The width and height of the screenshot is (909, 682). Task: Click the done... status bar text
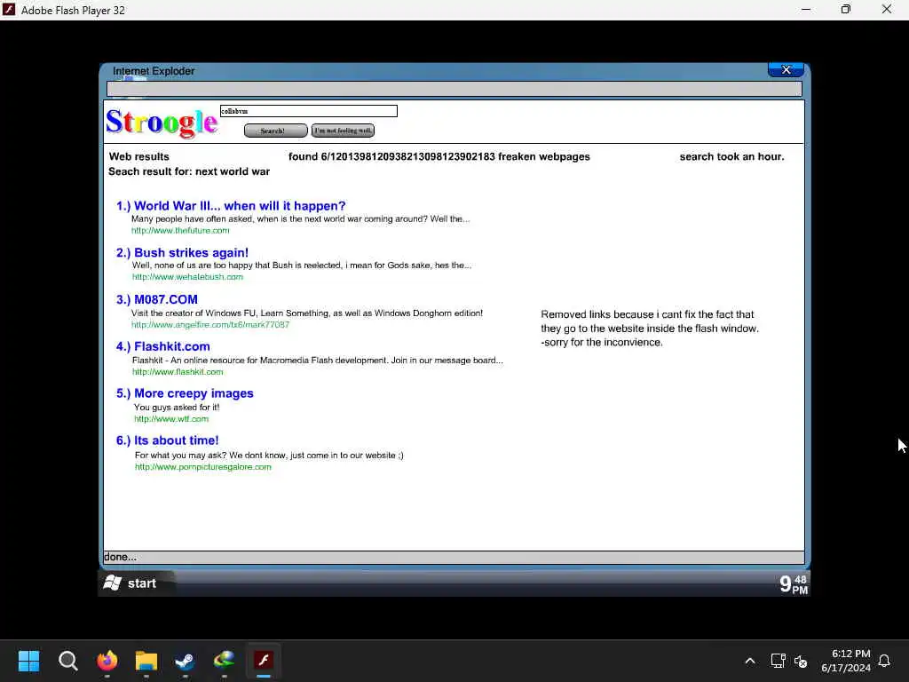coord(120,558)
